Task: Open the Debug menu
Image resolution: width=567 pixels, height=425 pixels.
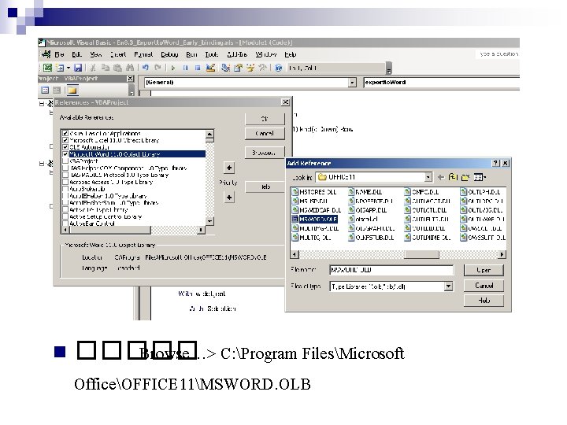Action: [x=169, y=54]
